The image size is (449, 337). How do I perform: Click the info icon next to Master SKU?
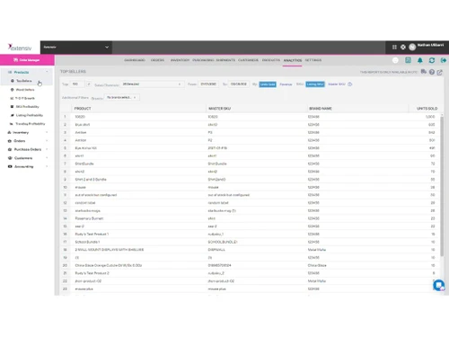pos(350,84)
